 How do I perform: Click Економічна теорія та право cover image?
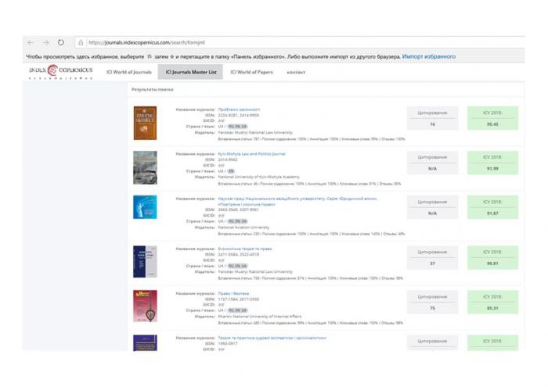145,260
